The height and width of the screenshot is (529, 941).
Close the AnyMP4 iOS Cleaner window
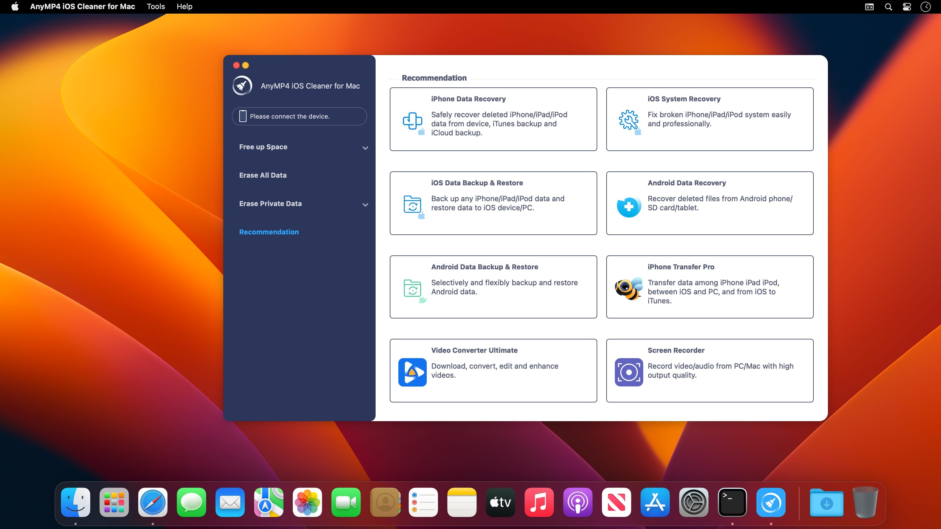point(236,65)
